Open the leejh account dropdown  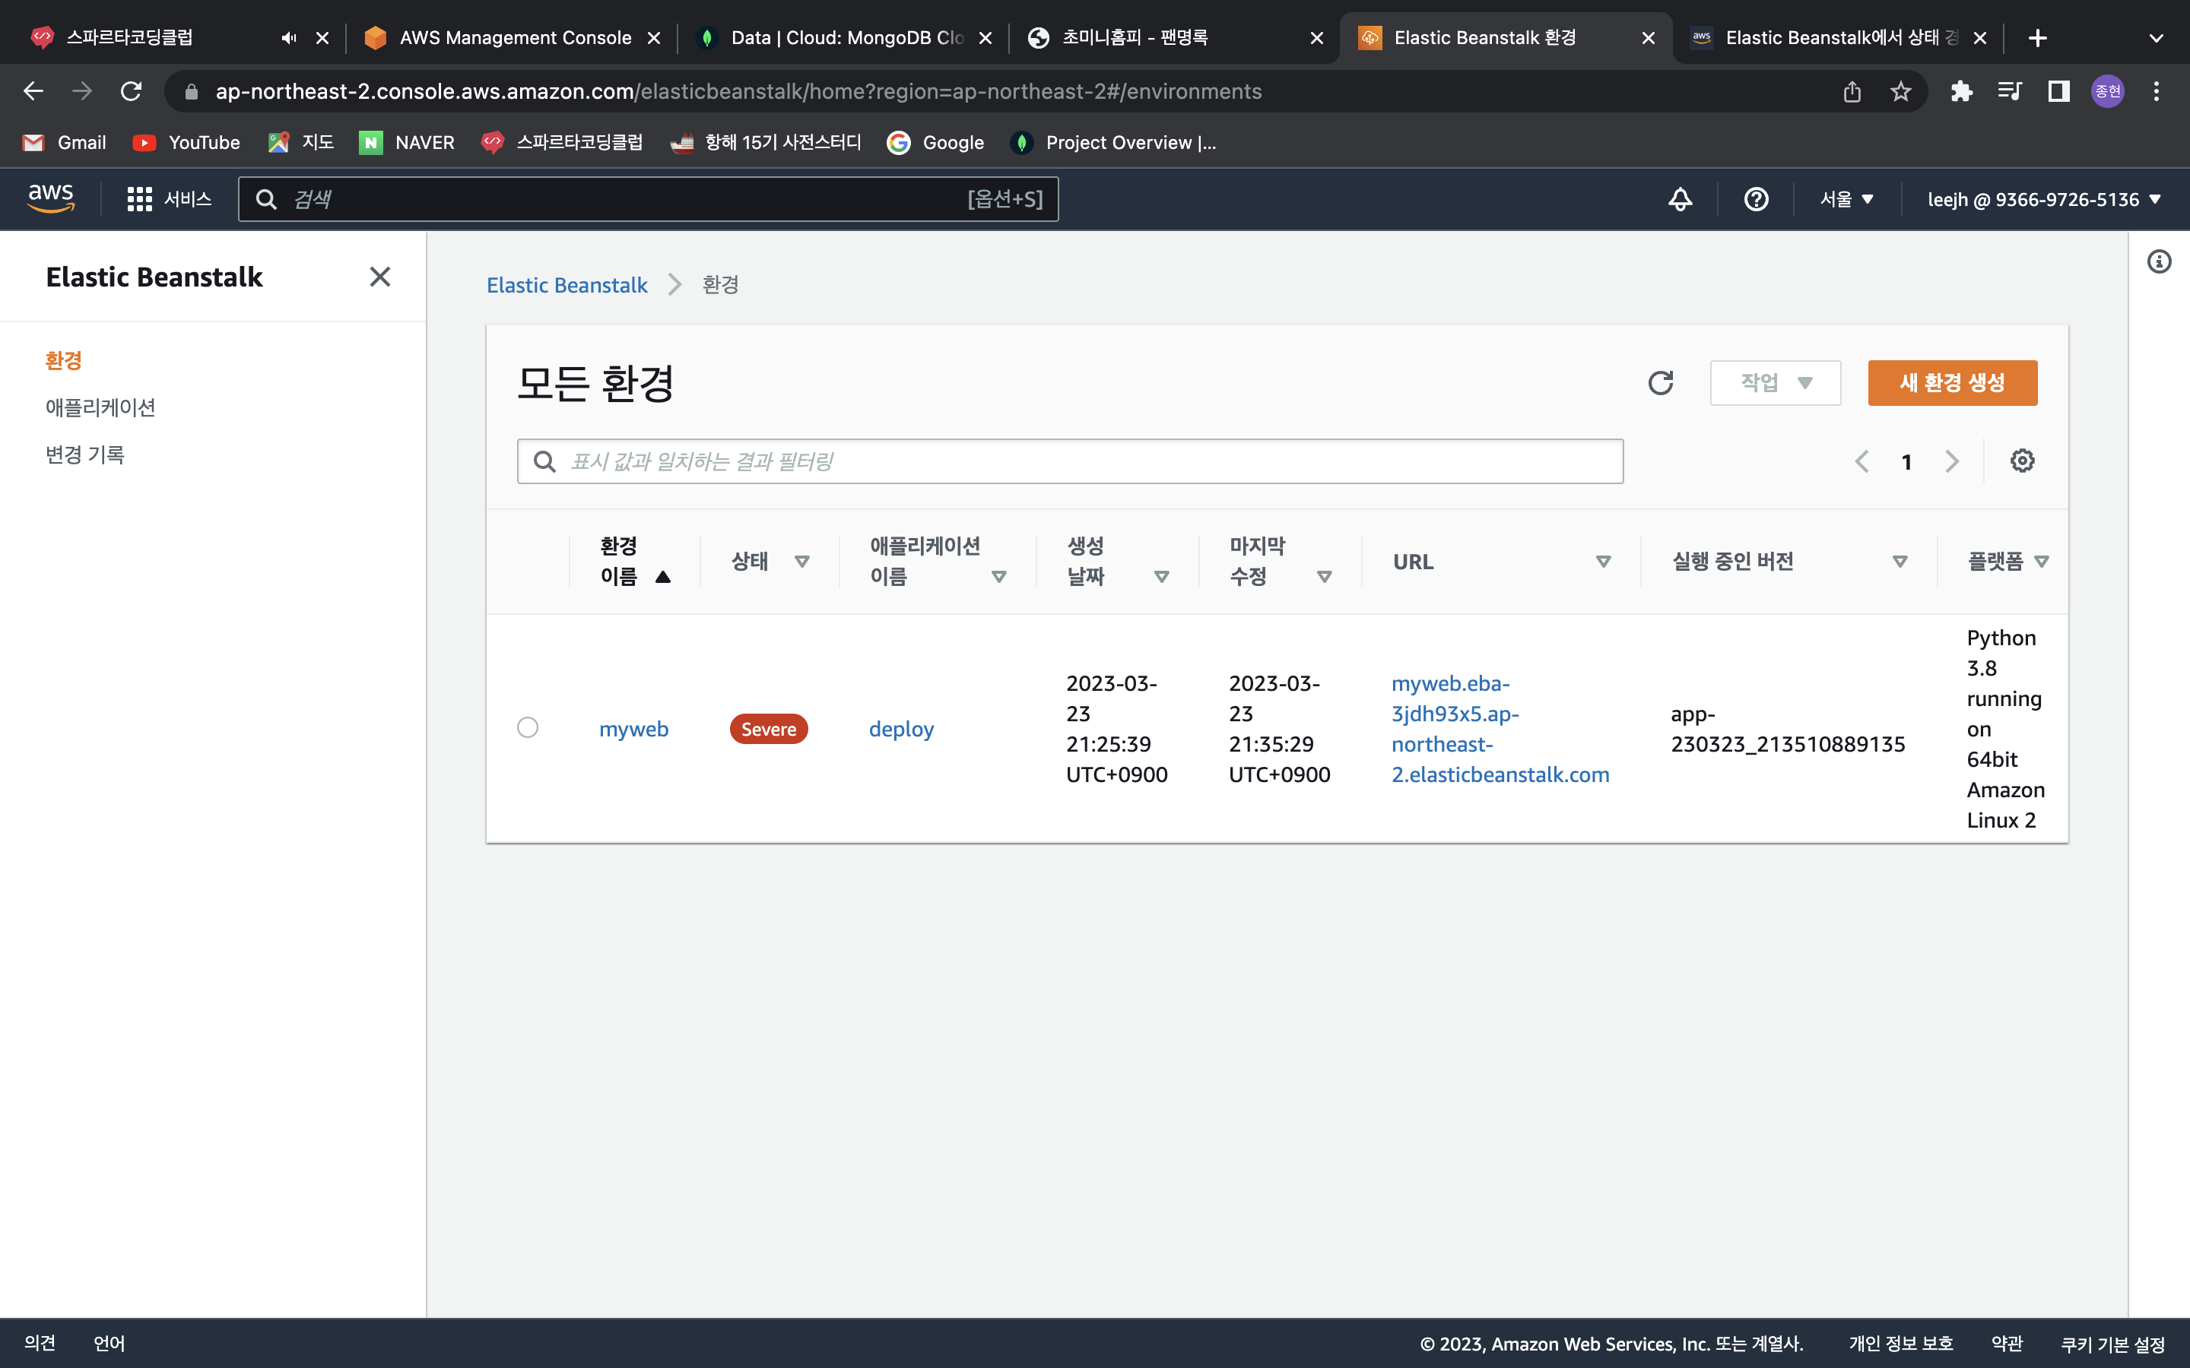[x=2044, y=199]
